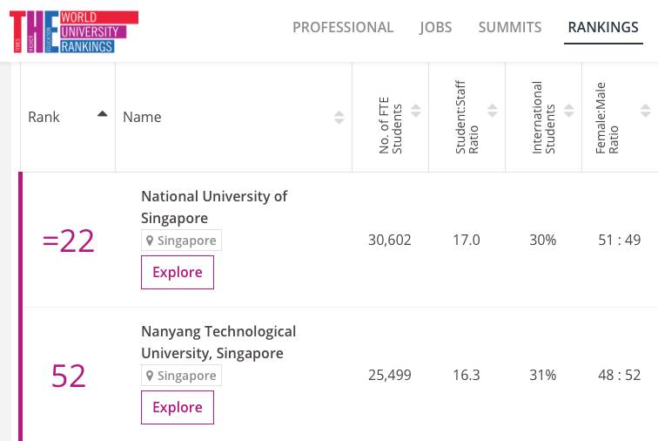Sort by Rank column arrow
Screen dimensions: 658x441
coord(103,114)
